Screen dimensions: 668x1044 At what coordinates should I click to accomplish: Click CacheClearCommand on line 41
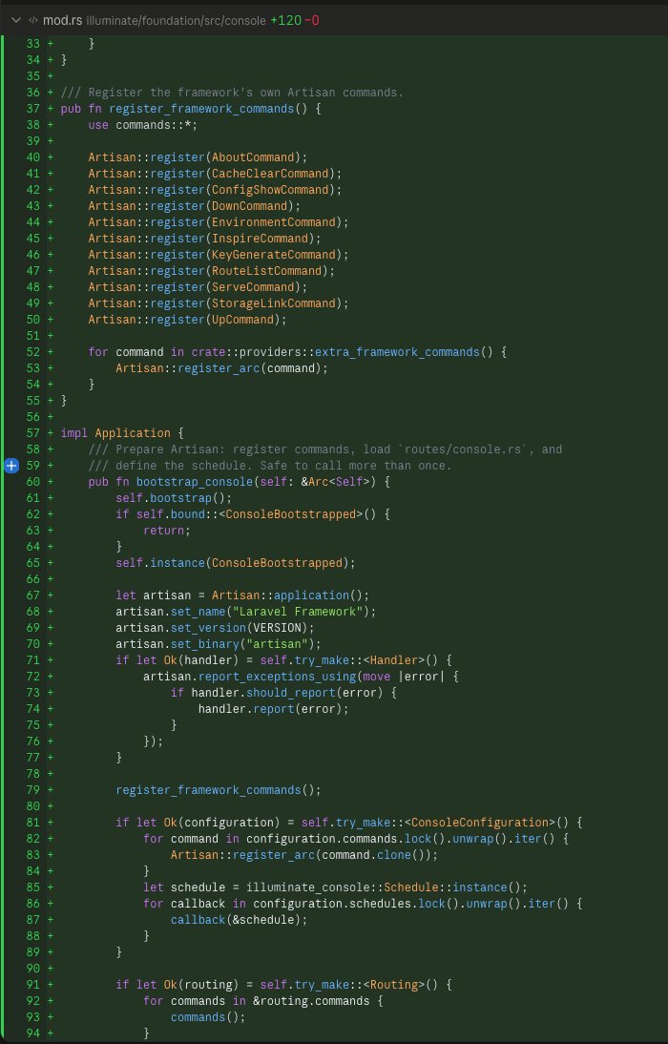tap(270, 173)
